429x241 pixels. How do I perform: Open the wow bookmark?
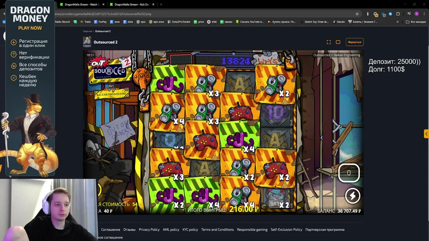click(x=115, y=22)
